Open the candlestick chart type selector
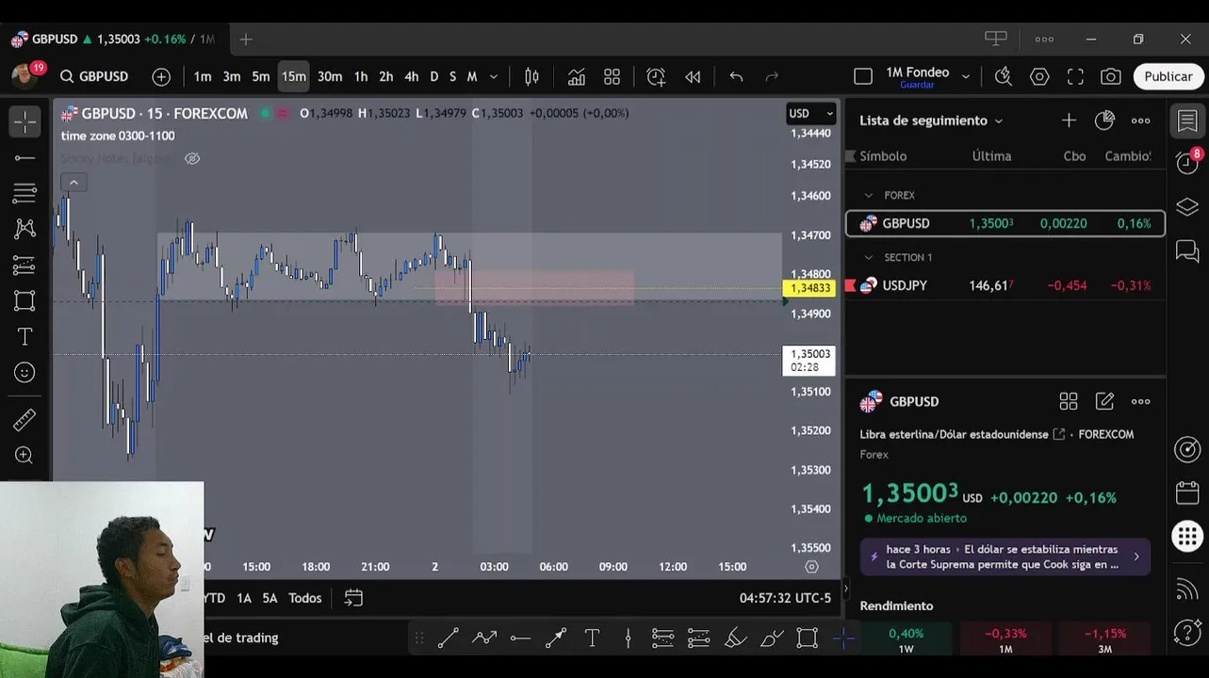This screenshot has width=1209, height=678. (x=531, y=76)
